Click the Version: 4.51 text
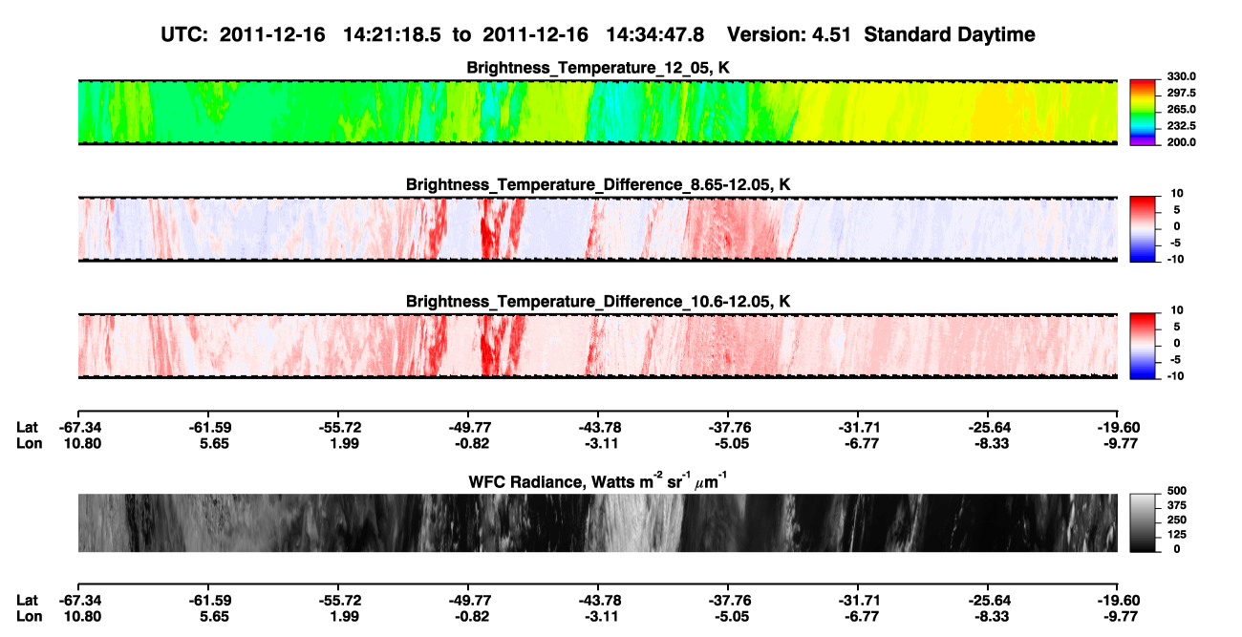The image size is (1242, 637). 789,34
